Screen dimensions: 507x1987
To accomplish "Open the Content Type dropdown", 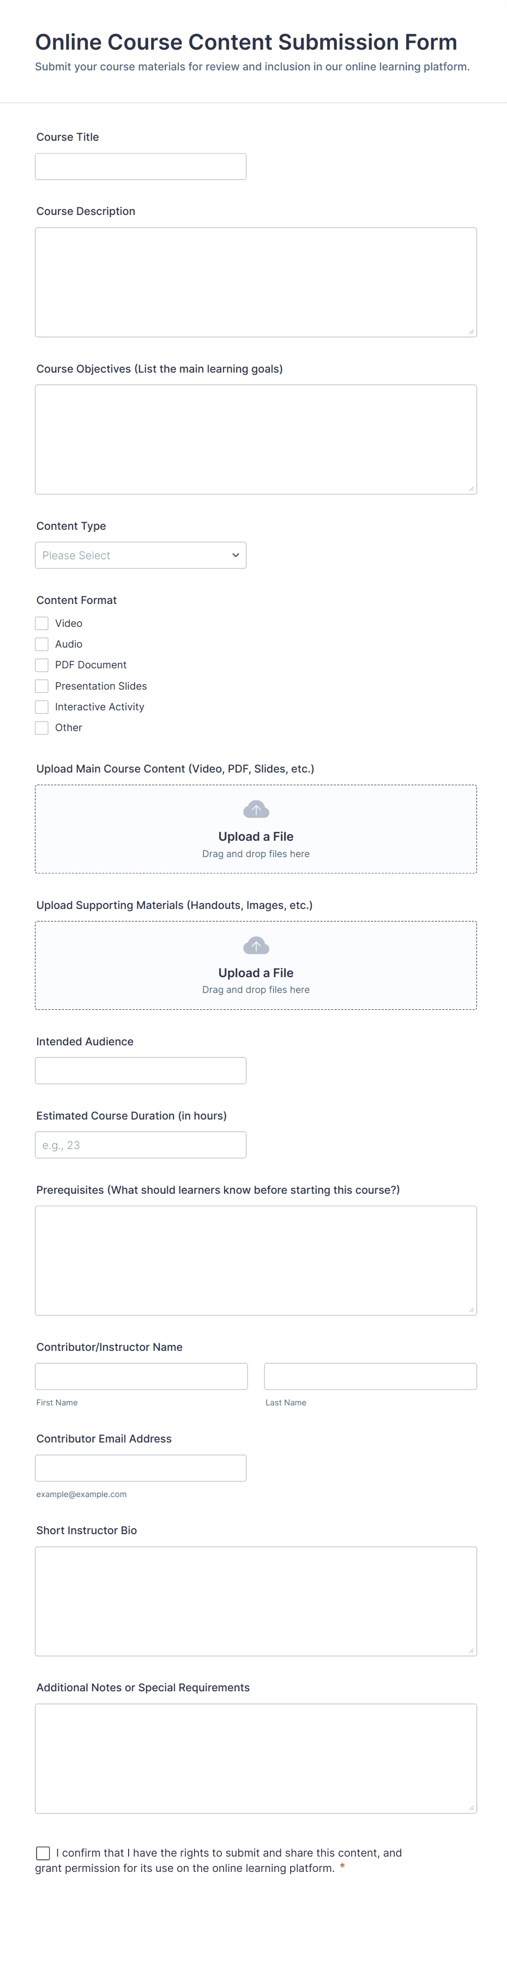I will 140,555.
